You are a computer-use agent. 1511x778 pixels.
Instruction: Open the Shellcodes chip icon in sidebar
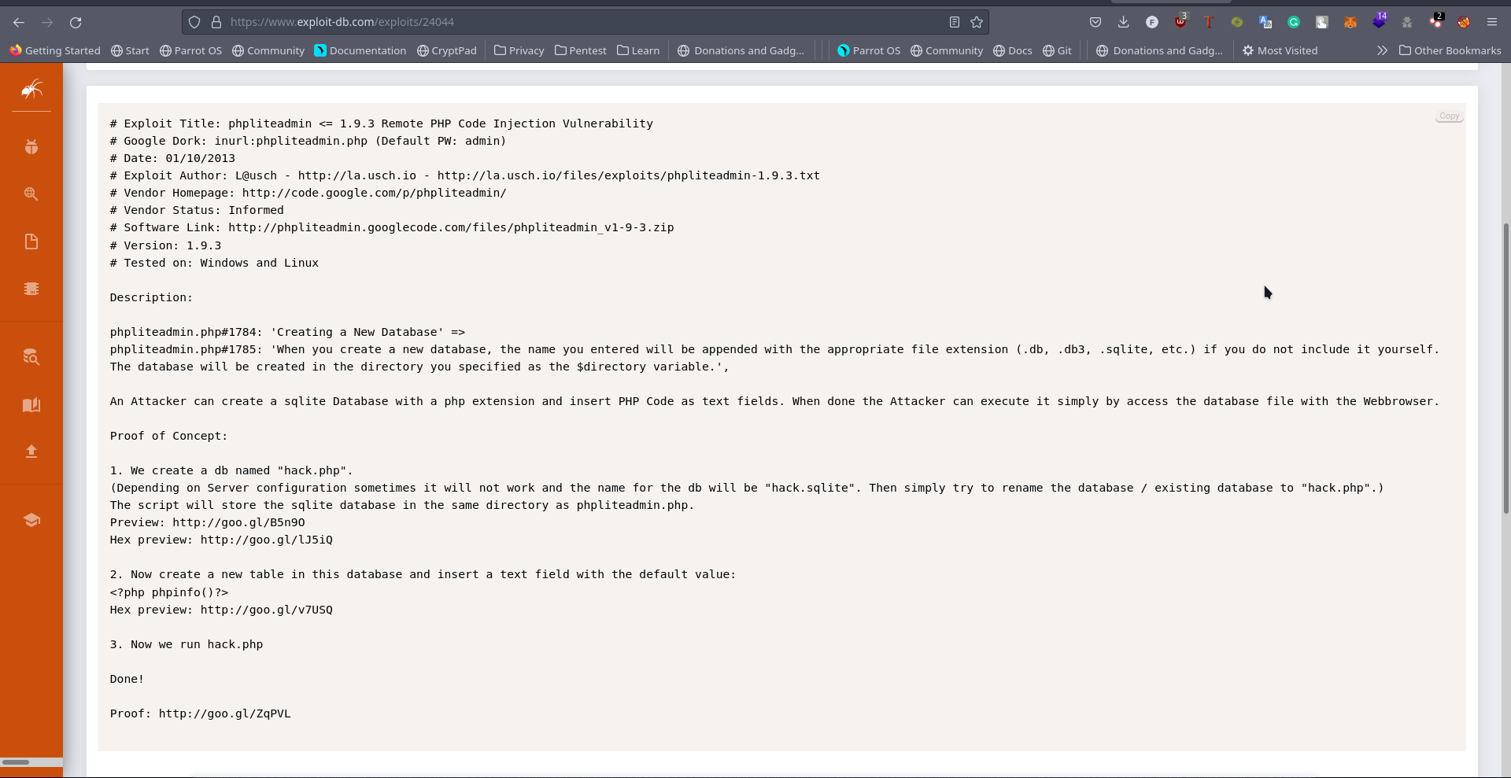(31, 289)
